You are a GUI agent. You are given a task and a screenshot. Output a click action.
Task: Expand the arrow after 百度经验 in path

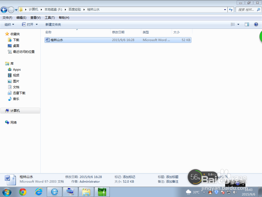tap(84, 9)
